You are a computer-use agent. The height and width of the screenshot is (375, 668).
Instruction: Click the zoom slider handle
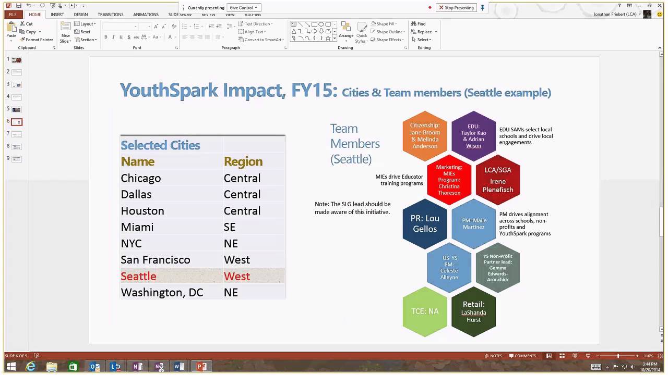618,356
